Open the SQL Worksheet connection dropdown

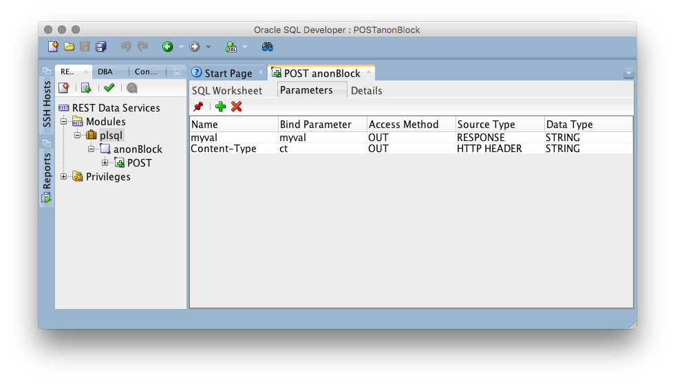point(244,47)
